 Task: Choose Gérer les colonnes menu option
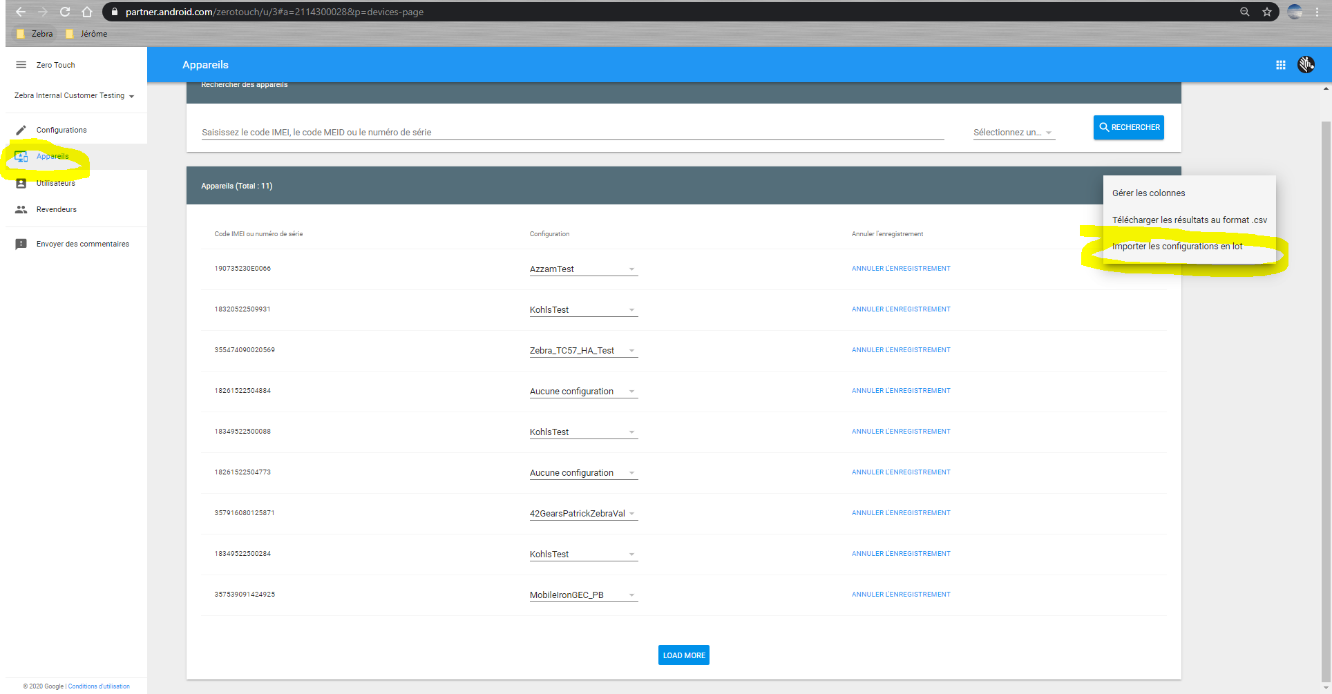pos(1148,193)
